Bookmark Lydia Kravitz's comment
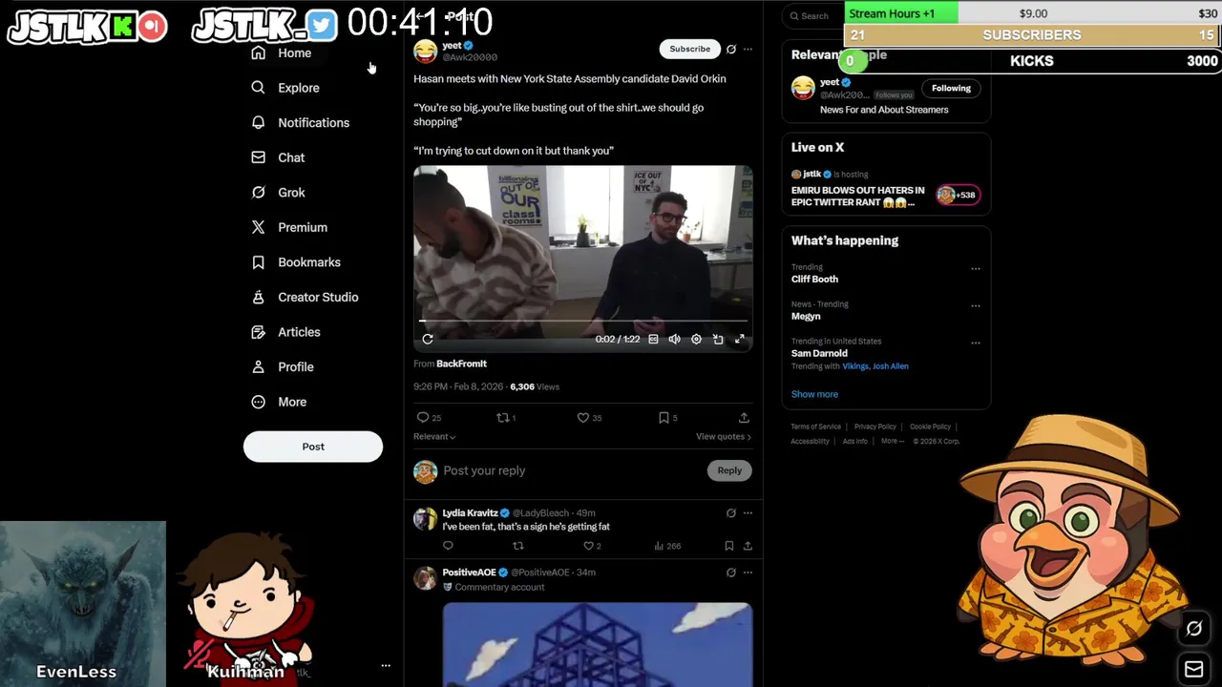Viewport: 1222px width, 687px height. pyautogui.click(x=728, y=546)
